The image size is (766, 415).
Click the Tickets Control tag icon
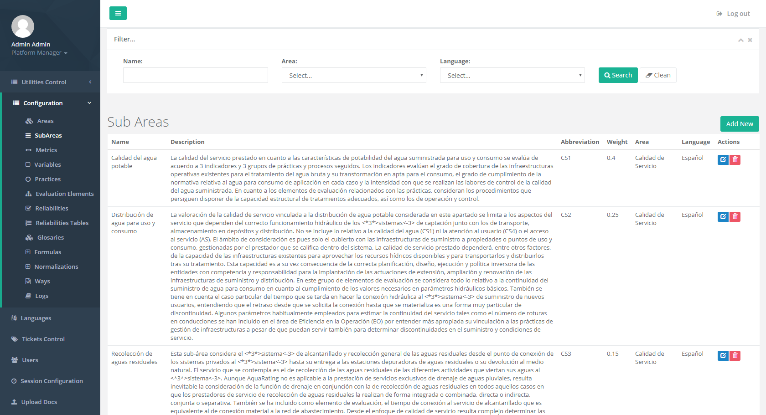[x=14, y=339]
